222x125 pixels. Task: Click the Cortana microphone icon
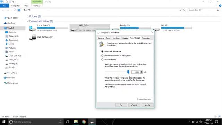pyautogui.click(x=60, y=122)
